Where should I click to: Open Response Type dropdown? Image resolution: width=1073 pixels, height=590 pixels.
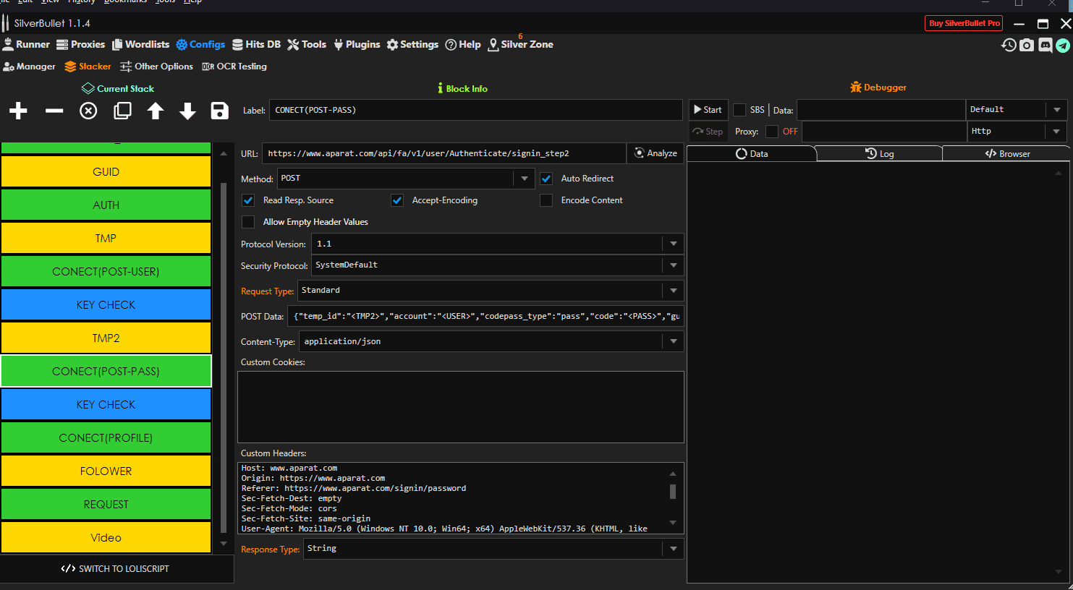click(x=493, y=549)
